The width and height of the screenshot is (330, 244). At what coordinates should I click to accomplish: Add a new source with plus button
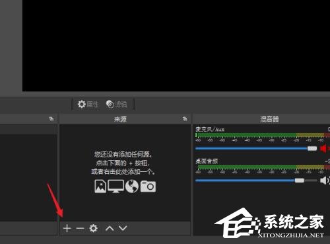coord(67,228)
